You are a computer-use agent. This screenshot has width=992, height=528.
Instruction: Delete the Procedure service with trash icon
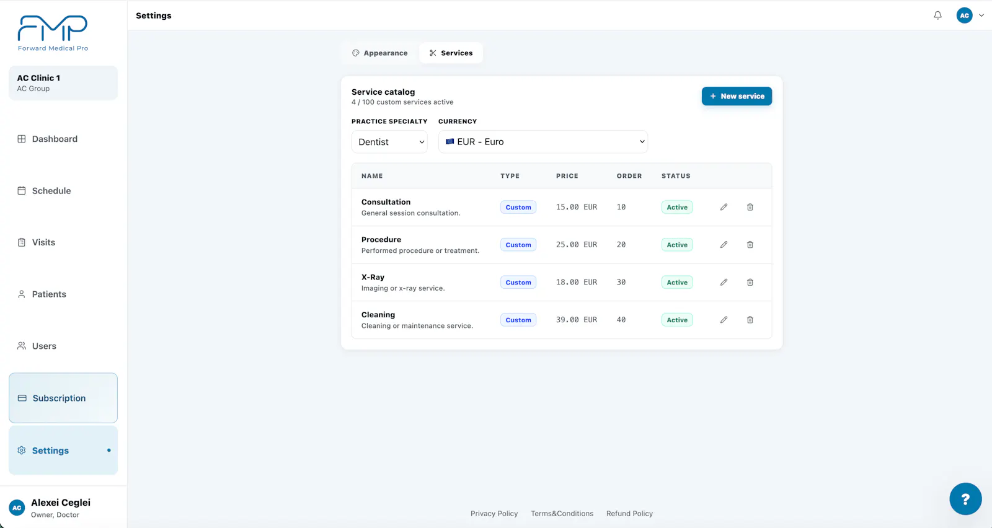coord(750,245)
